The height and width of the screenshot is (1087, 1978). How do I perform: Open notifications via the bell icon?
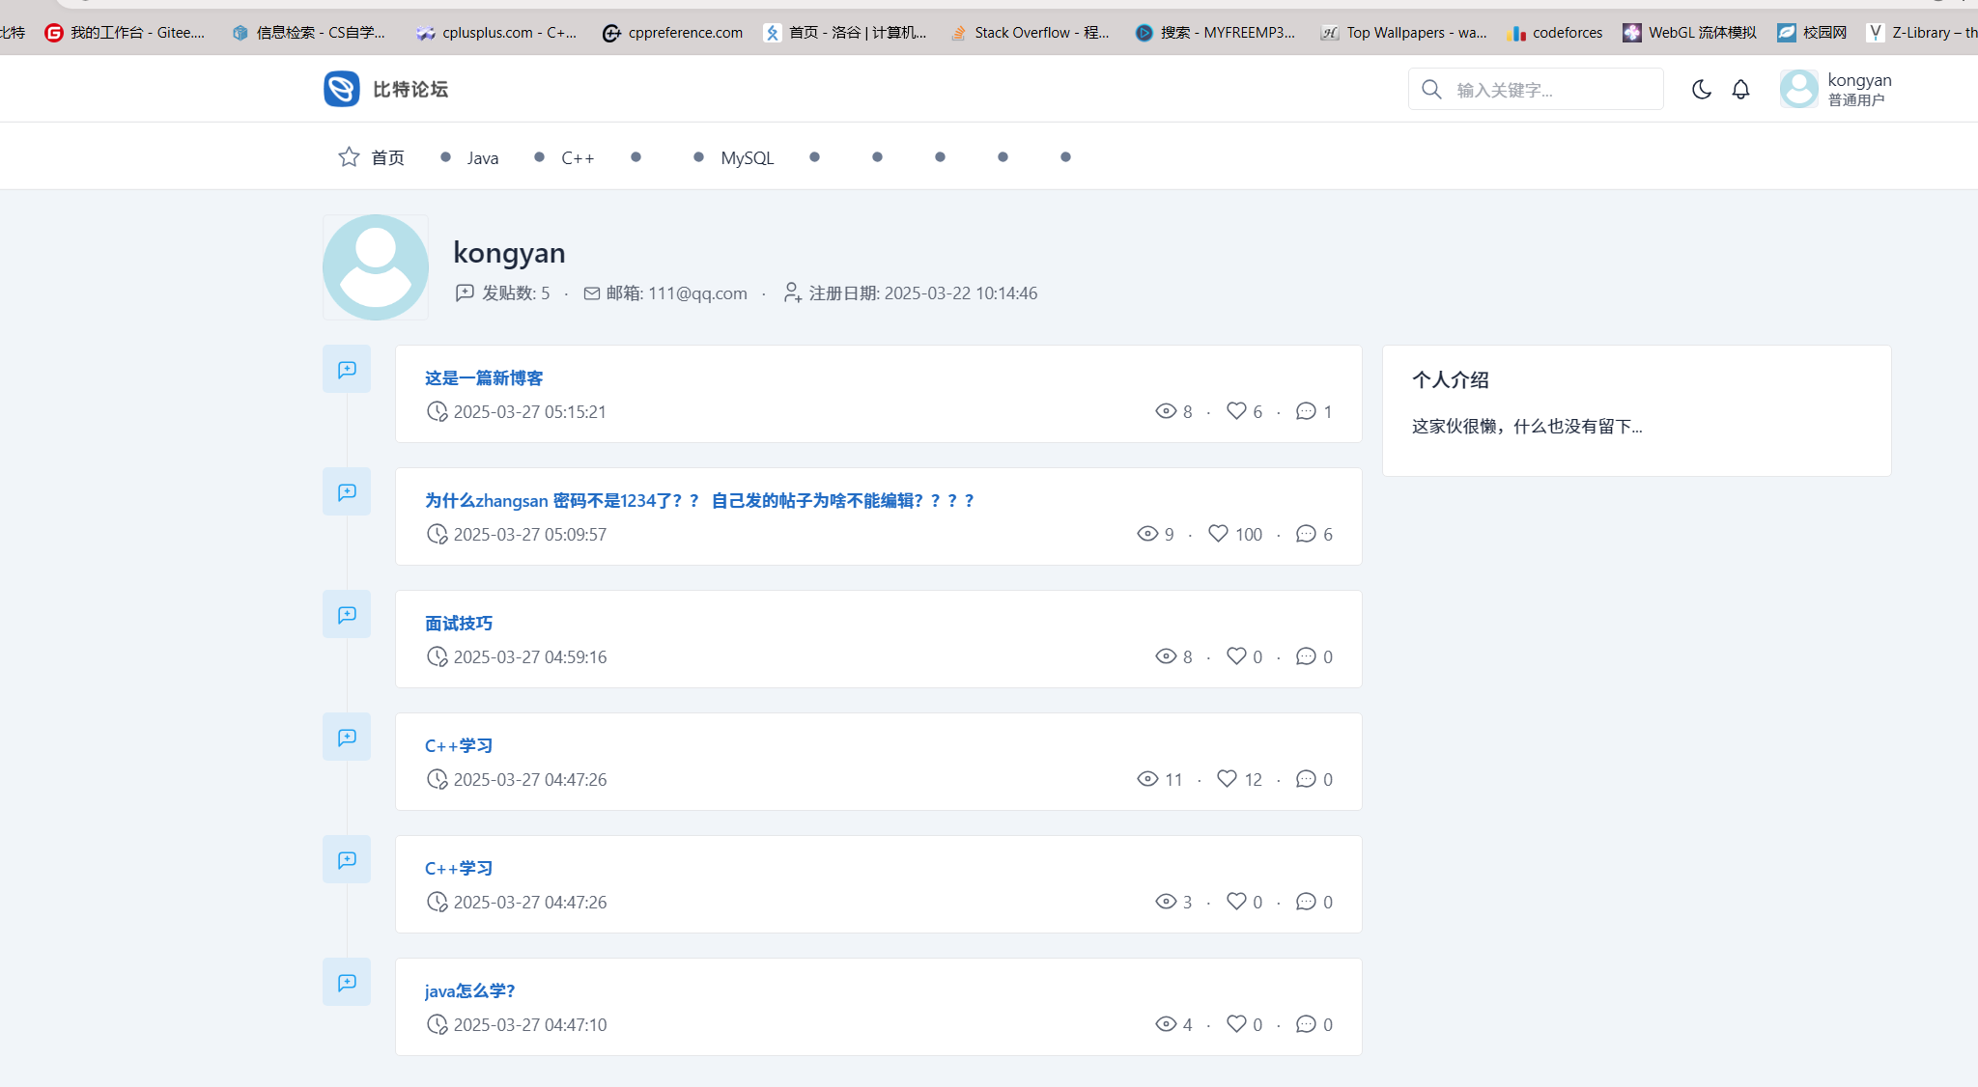pyautogui.click(x=1740, y=89)
